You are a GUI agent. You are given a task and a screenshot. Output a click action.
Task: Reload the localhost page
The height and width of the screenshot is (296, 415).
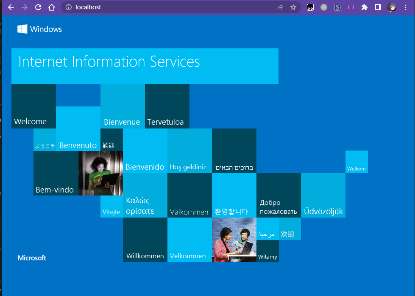(38, 7)
